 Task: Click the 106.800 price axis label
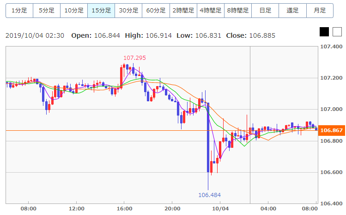[x=331, y=141]
